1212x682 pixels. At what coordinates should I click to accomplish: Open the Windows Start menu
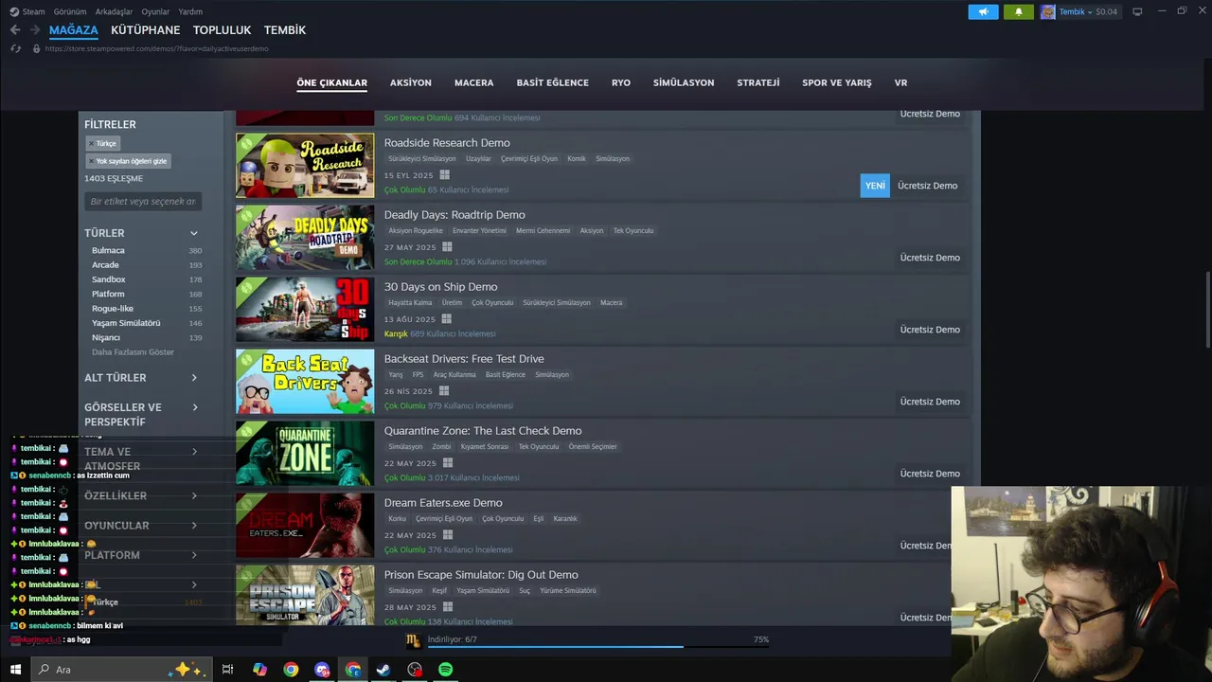(15, 670)
